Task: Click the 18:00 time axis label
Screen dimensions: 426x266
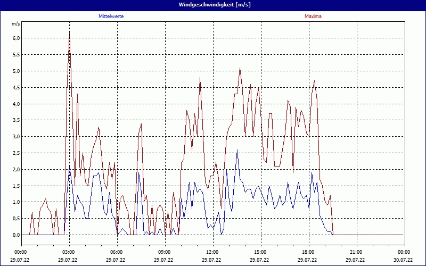Action: (x=308, y=252)
